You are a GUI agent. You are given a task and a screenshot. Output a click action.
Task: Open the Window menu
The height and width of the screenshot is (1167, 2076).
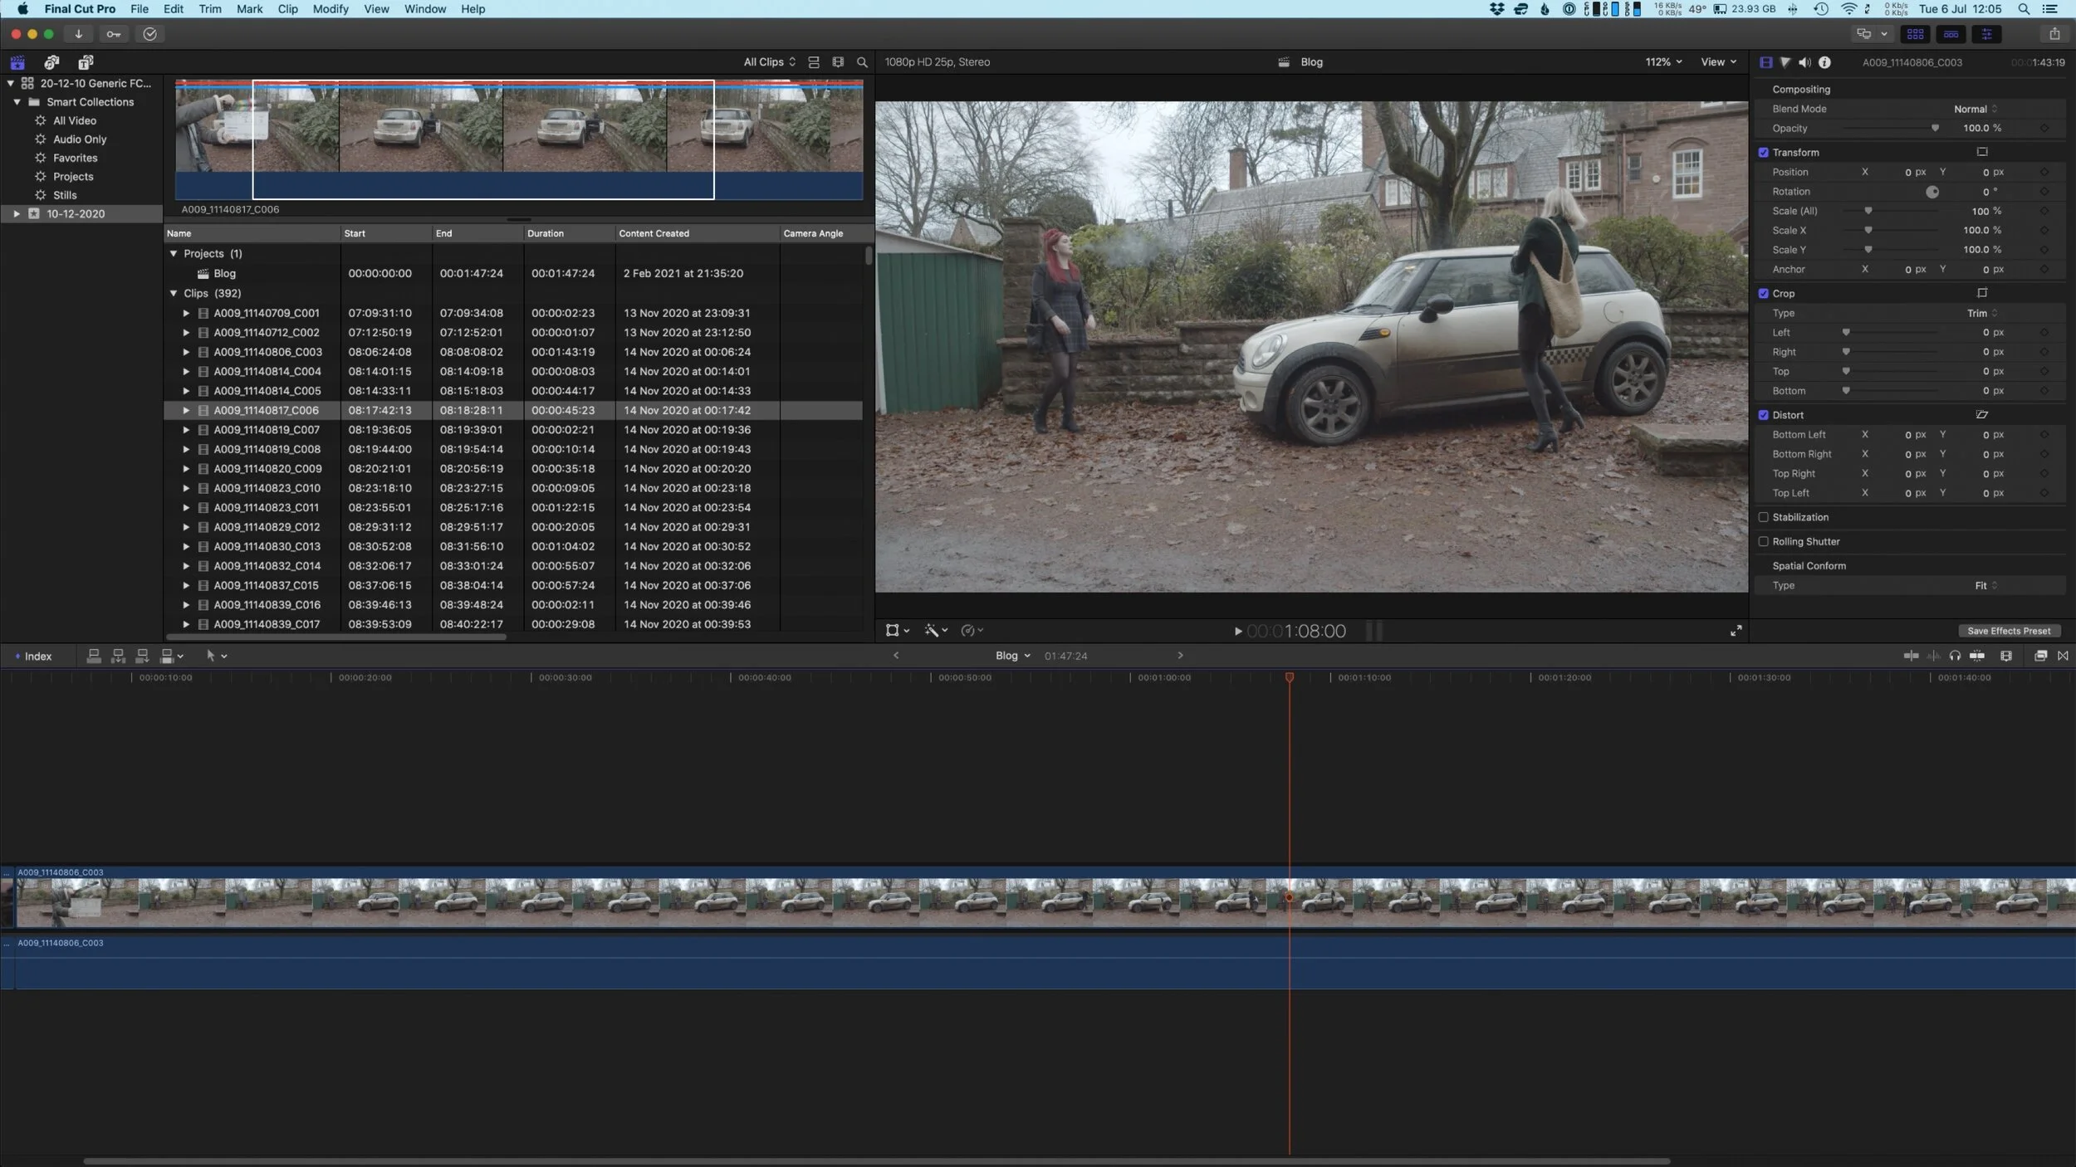tap(425, 9)
